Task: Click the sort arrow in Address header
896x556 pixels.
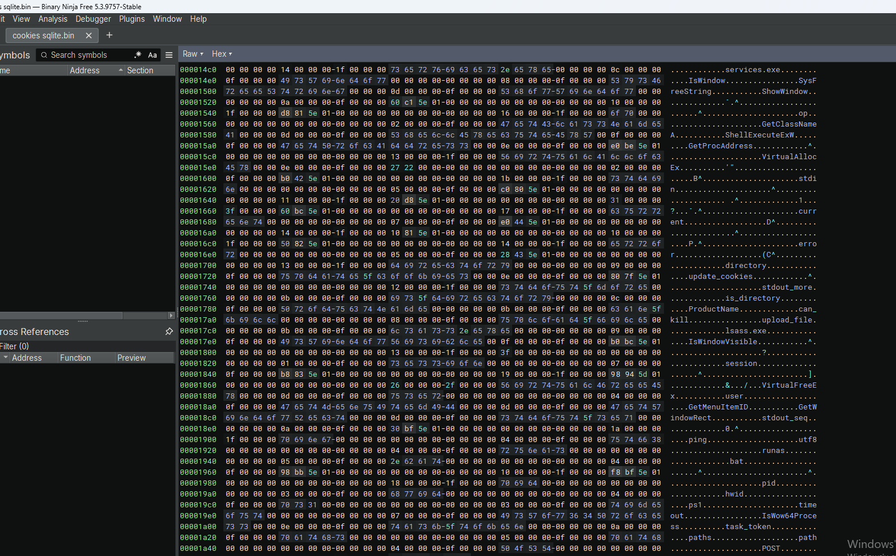Action: click(121, 70)
